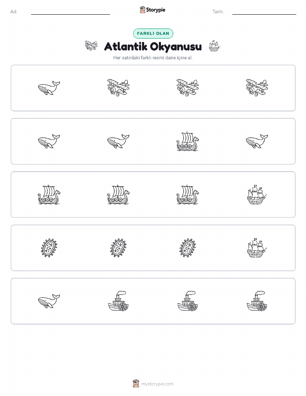
Task: Click the small ship icon beside the title
Action: point(215,46)
